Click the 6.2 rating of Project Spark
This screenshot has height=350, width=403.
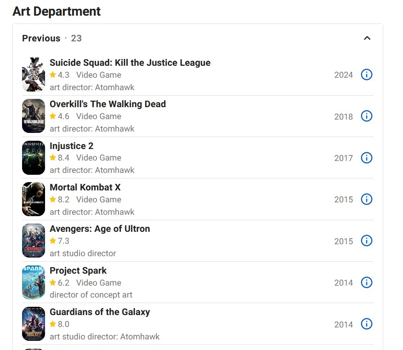[59, 283]
